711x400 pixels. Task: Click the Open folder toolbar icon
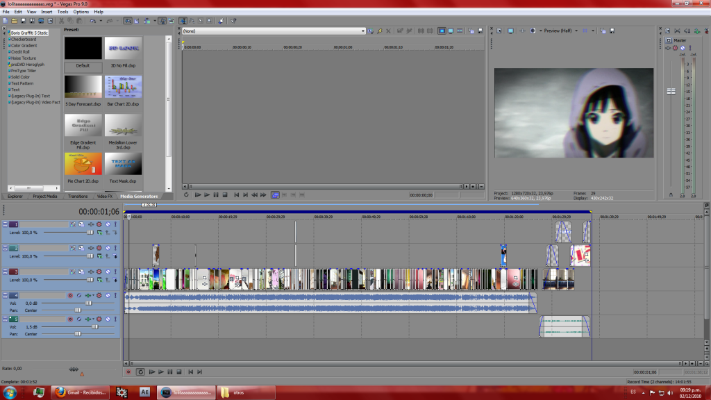(x=14, y=21)
